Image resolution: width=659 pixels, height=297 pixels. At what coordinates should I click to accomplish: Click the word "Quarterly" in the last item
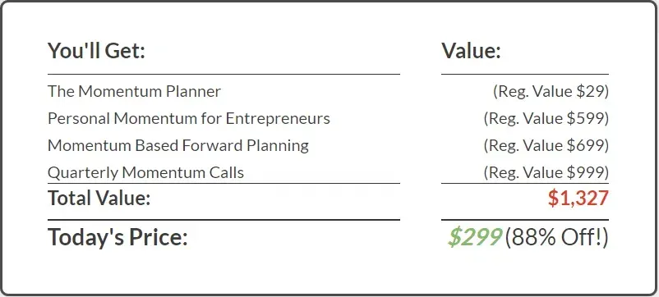point(83,173)
